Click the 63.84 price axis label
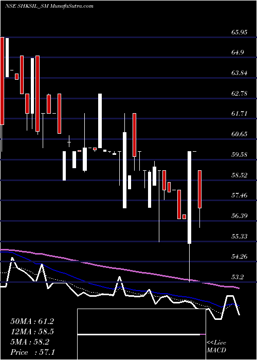The width and height of the screenshot is (257, 360). (x=240, y=73)
